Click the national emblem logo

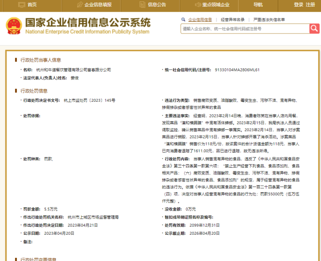pos(13,26)
